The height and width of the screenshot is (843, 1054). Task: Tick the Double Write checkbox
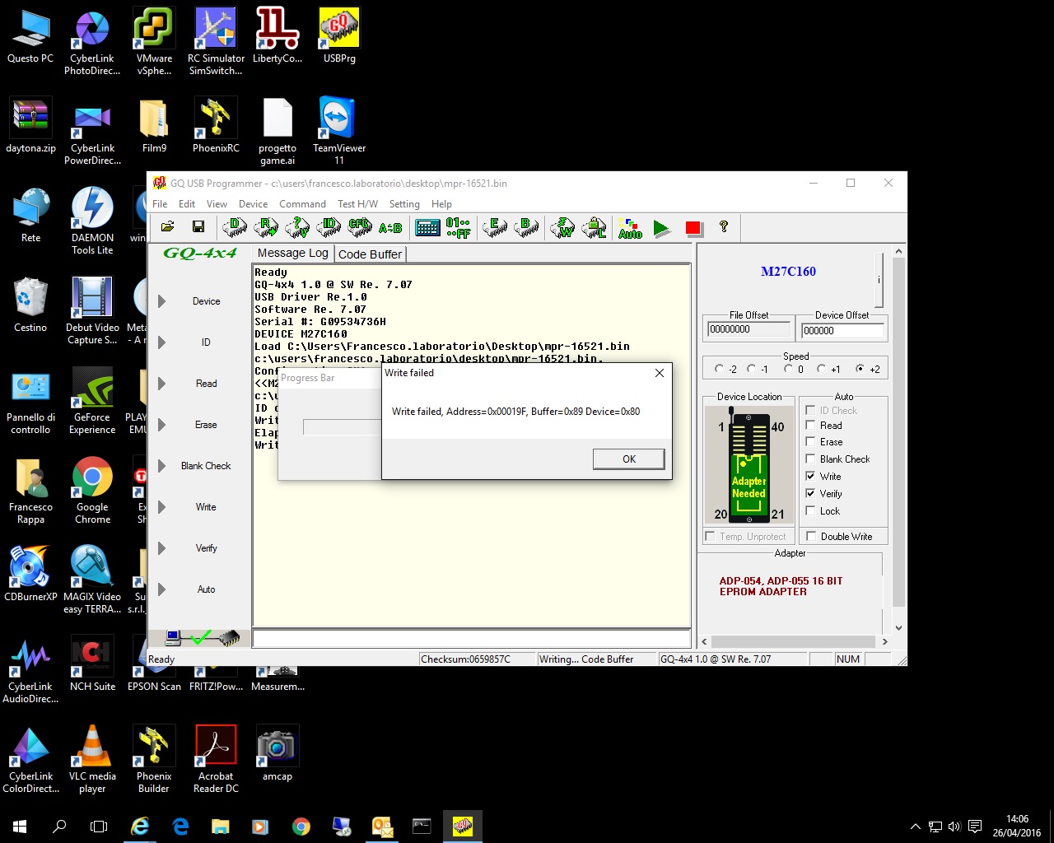coord(812,537)
